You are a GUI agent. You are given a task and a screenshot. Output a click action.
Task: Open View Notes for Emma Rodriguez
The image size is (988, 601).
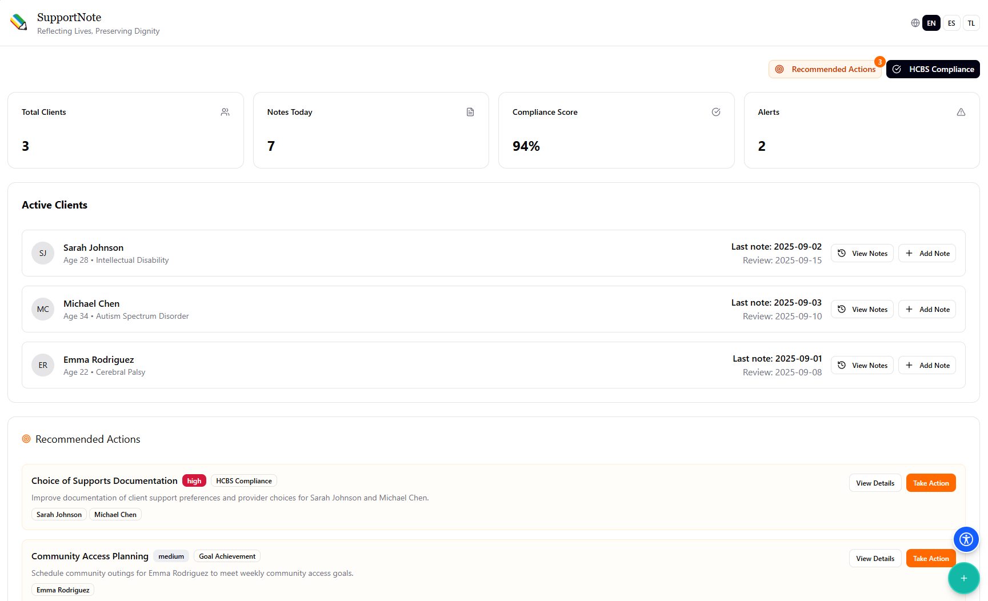click(x=862, y=365)
